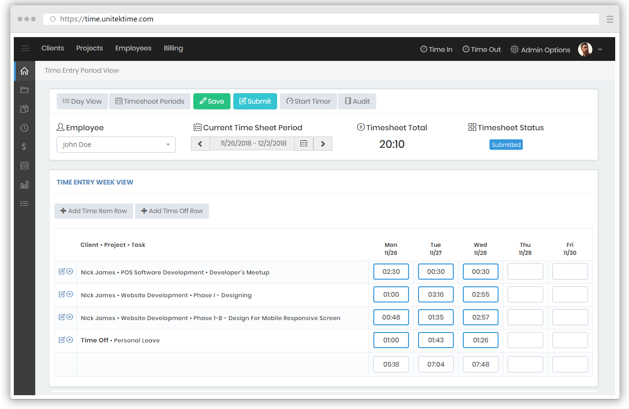This screenshot has width=629, height=409.
Task: Edit the Developer's Meetup row via pencil icon
Action: [61, 272]
